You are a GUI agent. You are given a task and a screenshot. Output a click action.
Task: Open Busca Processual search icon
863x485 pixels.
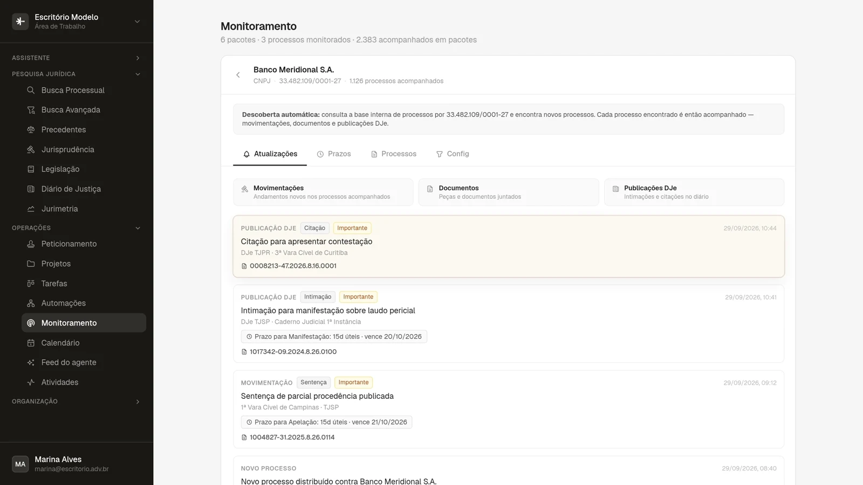click(x=31, y=90)
